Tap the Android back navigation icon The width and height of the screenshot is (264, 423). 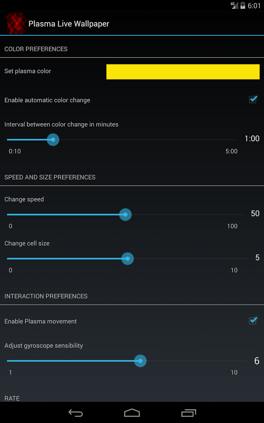pyautogui.click(x=76, y=413)
